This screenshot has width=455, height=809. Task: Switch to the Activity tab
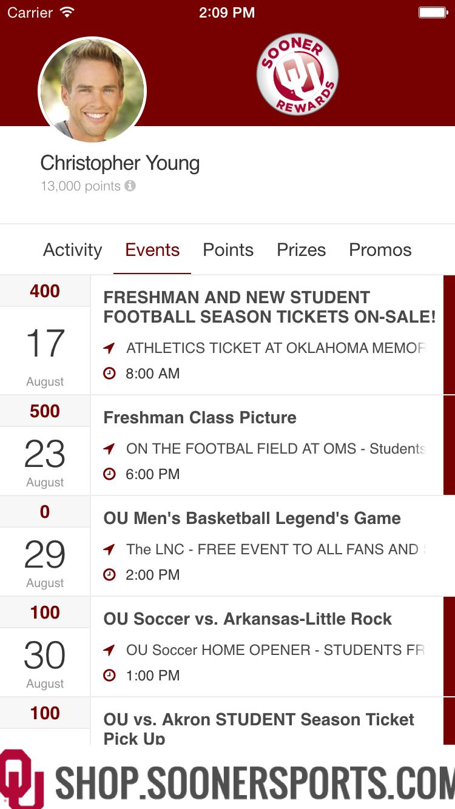tap(72, 250)
